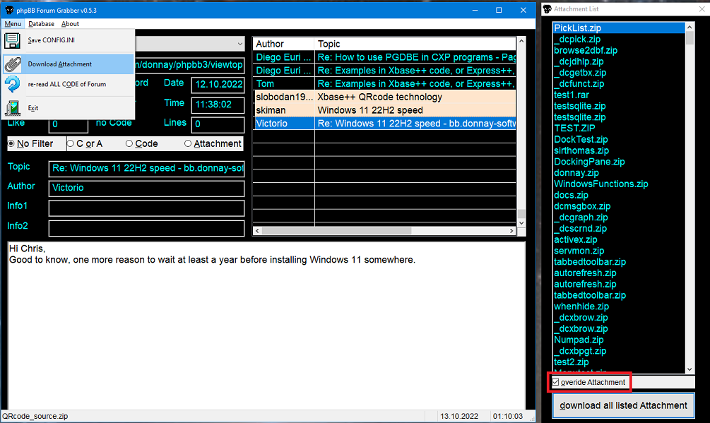Image resolution: width=710 pixels, height=423 pixels.
Task: Select the row by slobodan19 about QRcode technology
Action: point(384,97)
